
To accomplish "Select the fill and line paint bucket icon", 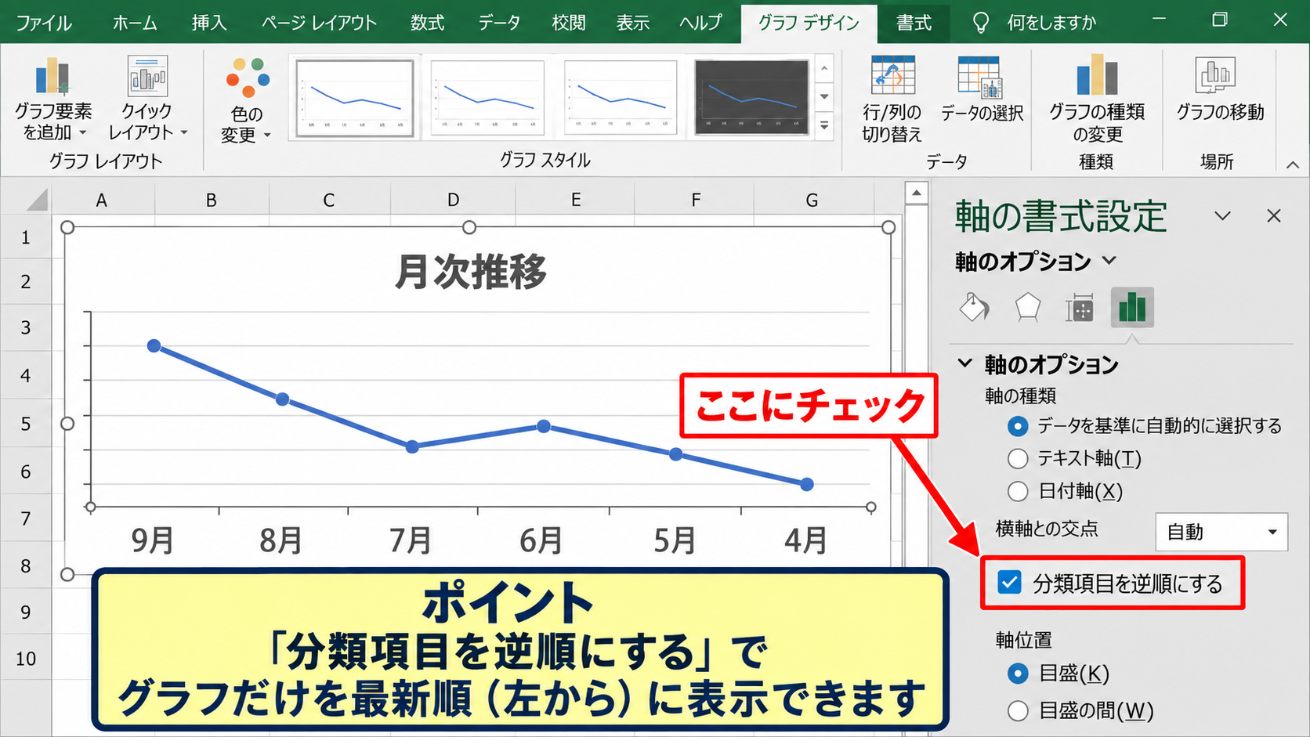I will tap(974, 307).
